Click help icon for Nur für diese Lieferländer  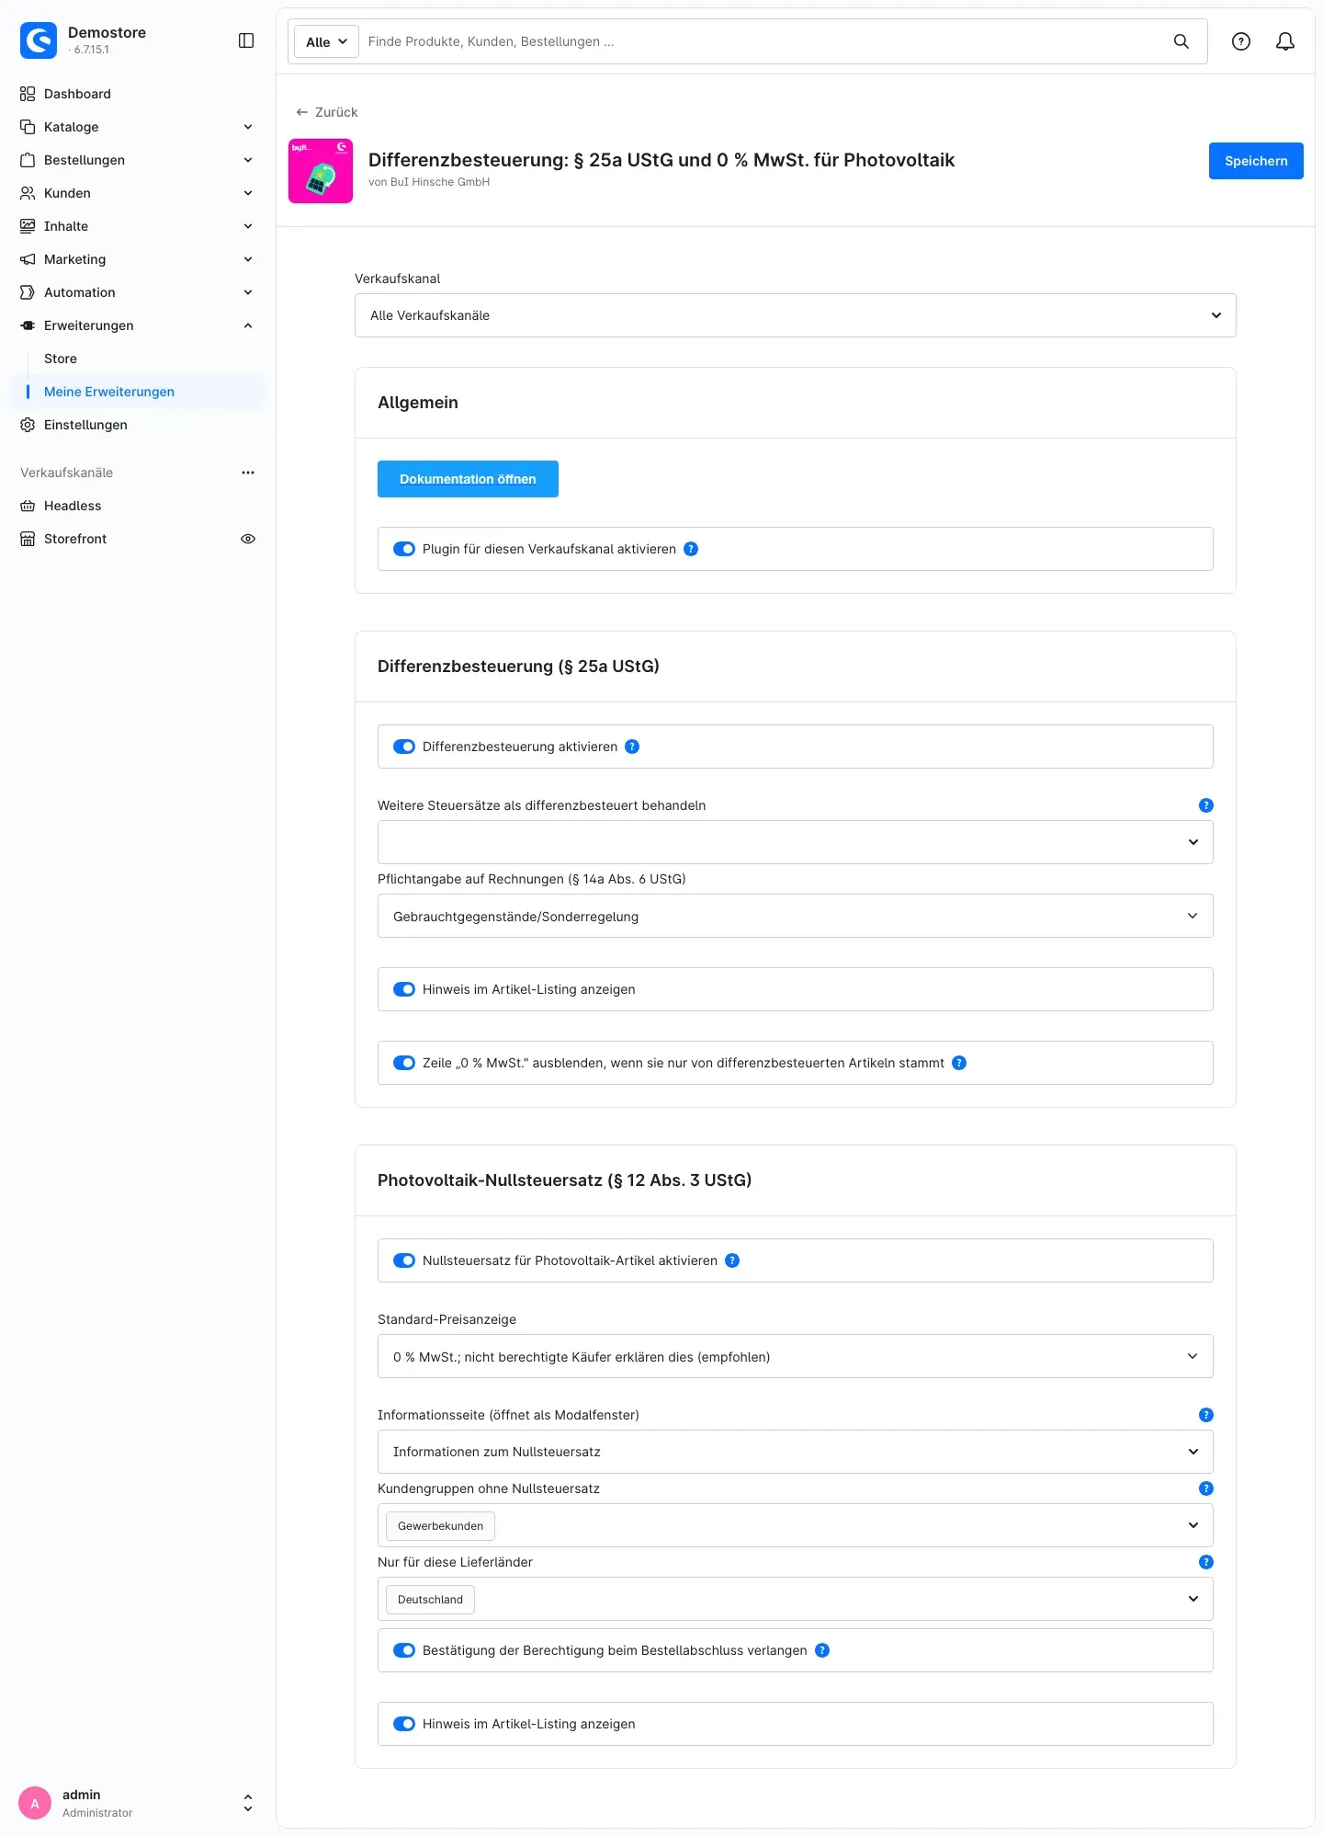(x=1206, y=1562)
